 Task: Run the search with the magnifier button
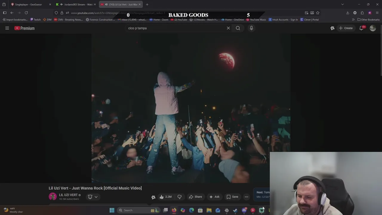238,28
